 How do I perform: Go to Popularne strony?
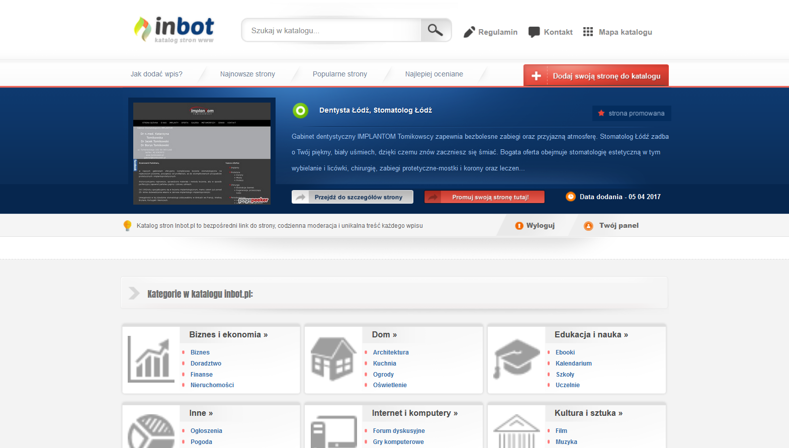tap(340, 74)
